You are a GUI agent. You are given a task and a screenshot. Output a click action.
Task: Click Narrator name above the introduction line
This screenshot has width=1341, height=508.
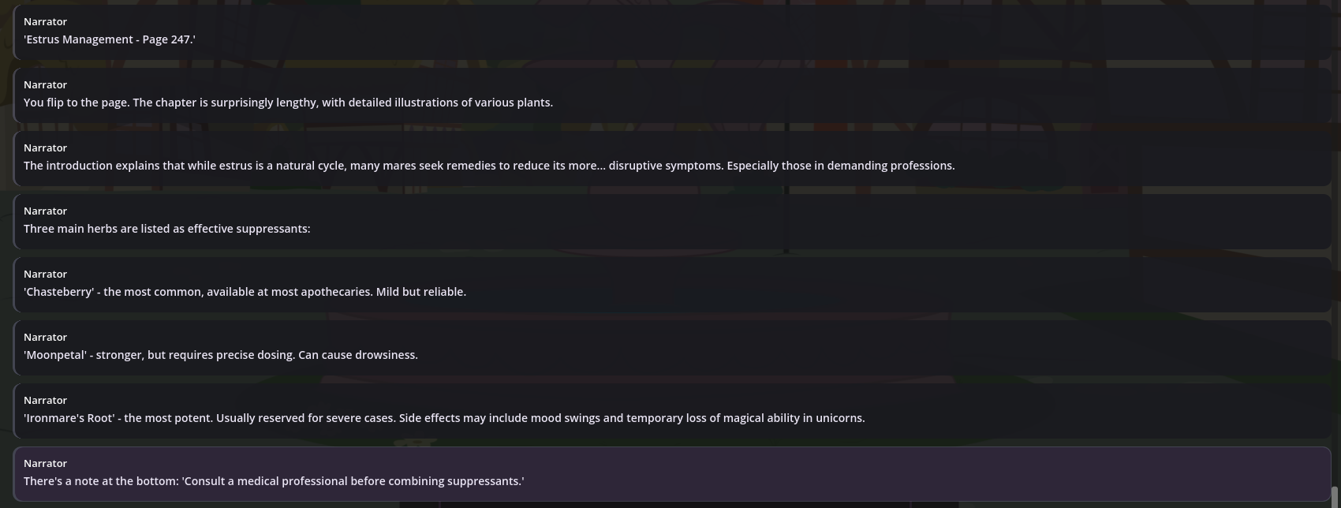45,148
